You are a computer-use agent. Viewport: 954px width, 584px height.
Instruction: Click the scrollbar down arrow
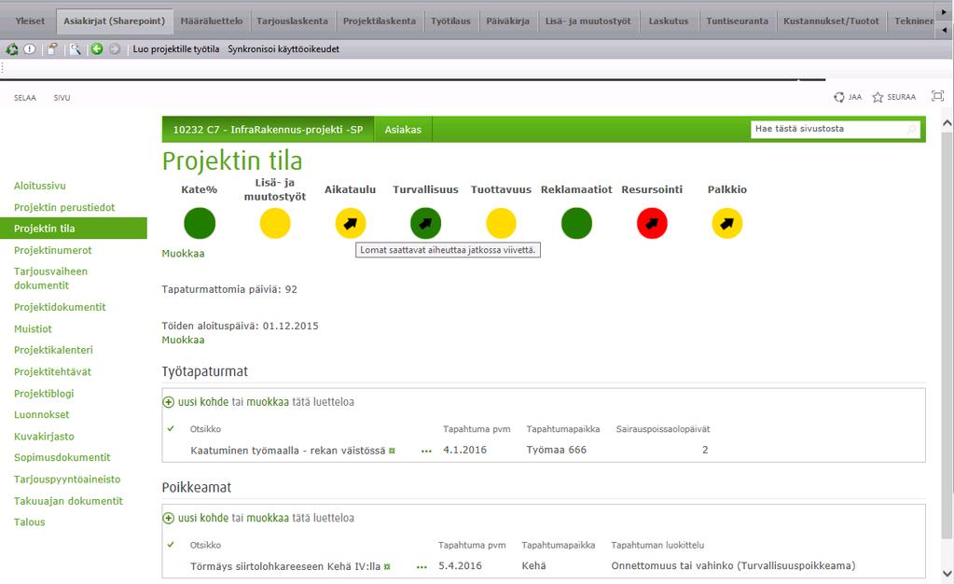[x=947, y=574]
